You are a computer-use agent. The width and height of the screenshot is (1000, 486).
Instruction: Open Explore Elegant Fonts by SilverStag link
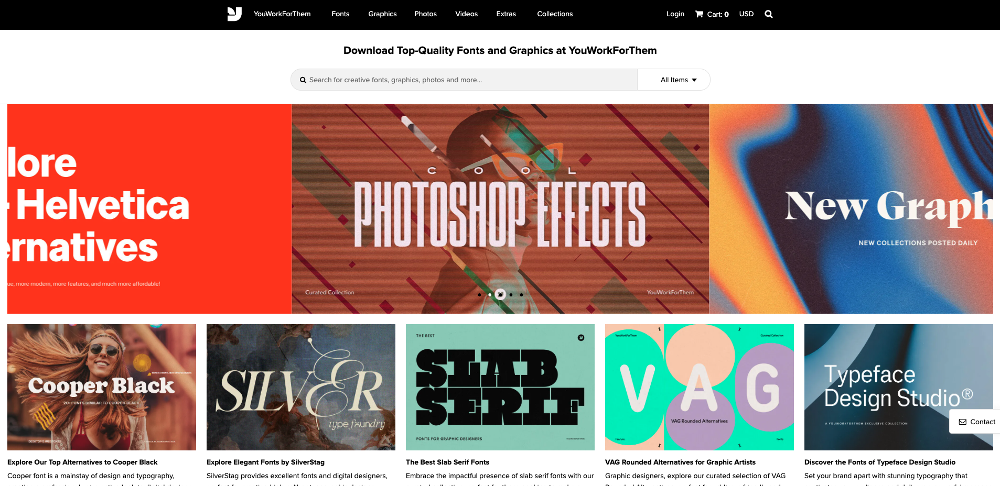point(265,462)
